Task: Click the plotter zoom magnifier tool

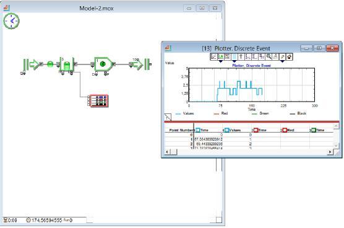Action: [x=269, y=56]
